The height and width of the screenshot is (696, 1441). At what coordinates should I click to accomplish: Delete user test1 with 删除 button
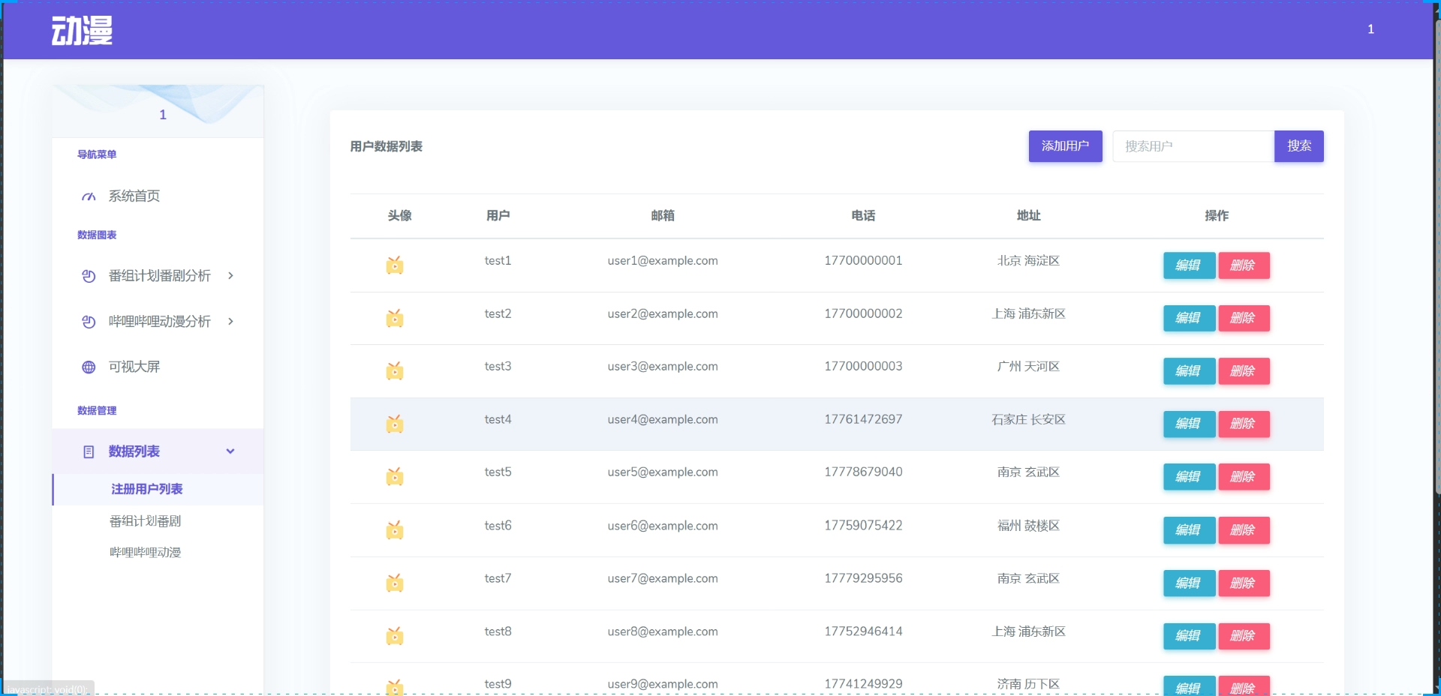[1244, 265]
